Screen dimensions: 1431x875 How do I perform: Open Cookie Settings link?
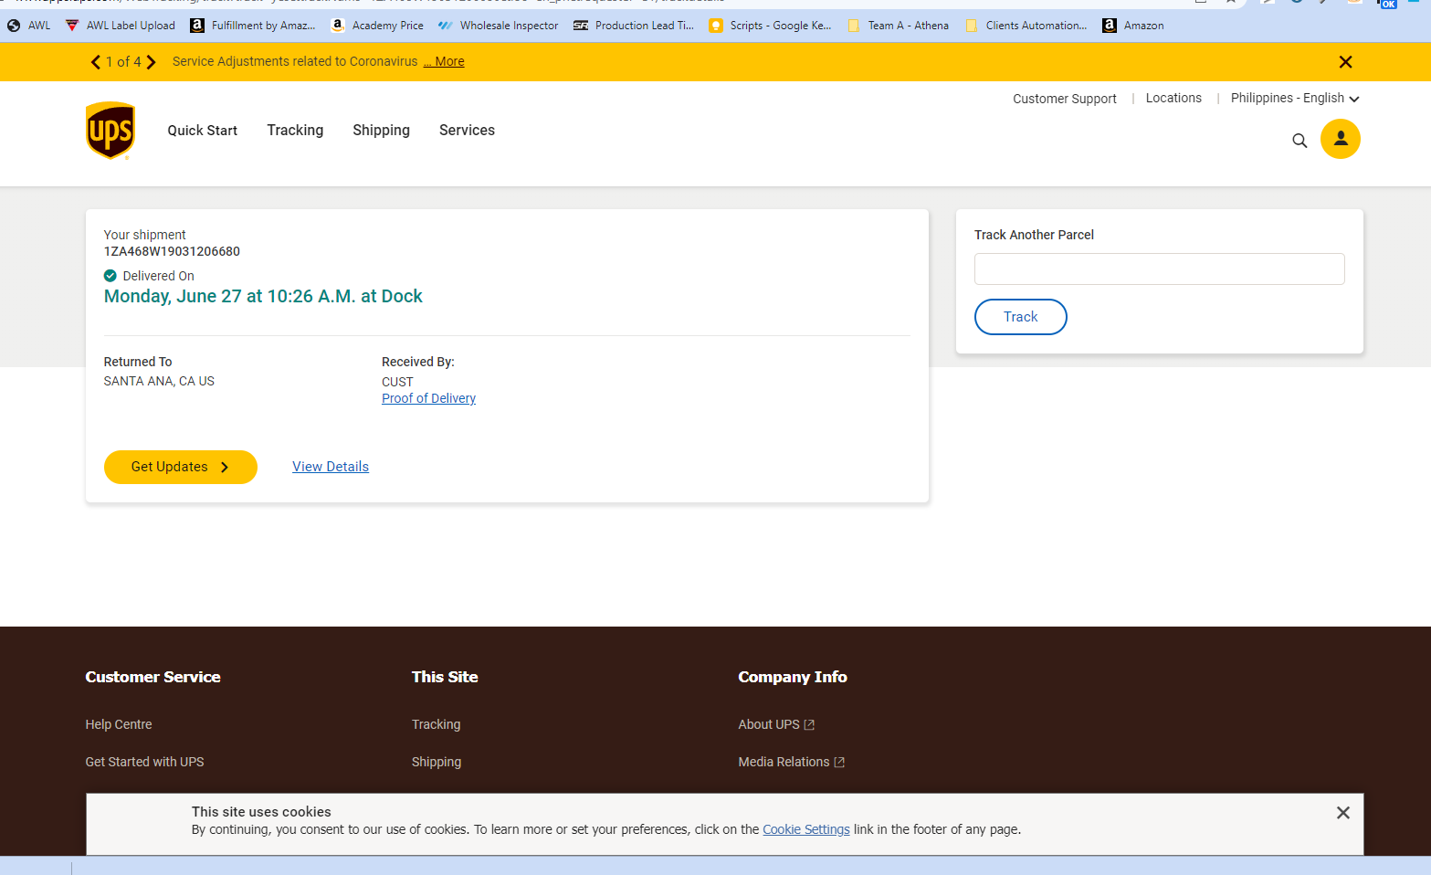[806, 829]
